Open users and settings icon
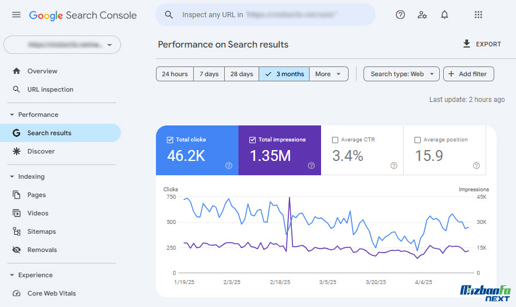The image size is (516, 307). pos(422,15)
